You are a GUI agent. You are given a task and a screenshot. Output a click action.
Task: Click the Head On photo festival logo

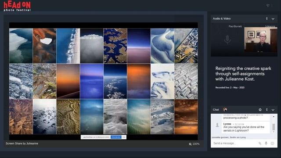point(17,6)
